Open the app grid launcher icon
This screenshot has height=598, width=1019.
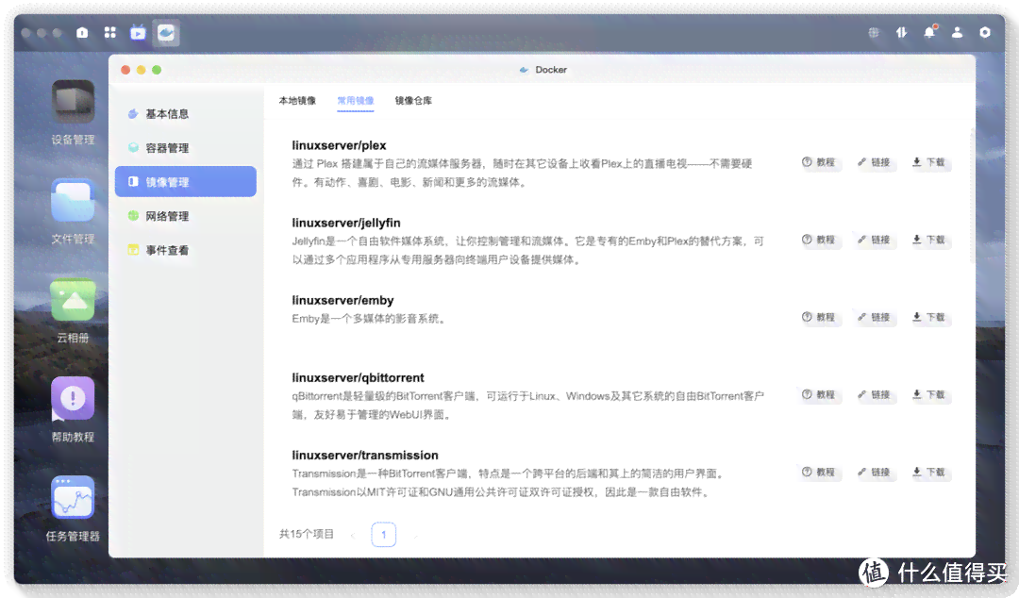(x=109, y=32)
